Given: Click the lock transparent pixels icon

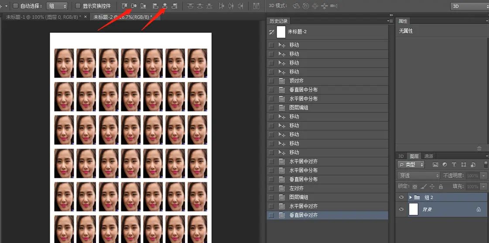Looking at the screenshot, I should click(x=415, y=187).
